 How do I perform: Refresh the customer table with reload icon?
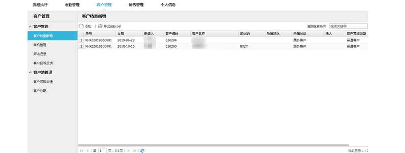pos(142,151)
